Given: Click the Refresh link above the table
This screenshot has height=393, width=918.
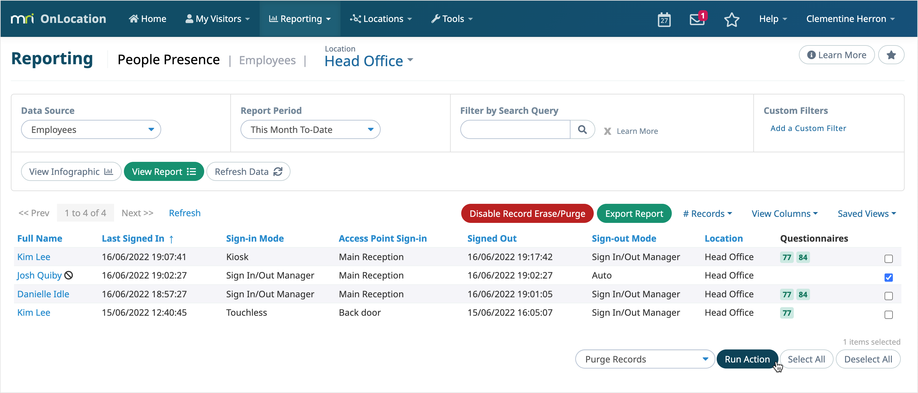Looking at the screenshot, I should coord(185,213).
